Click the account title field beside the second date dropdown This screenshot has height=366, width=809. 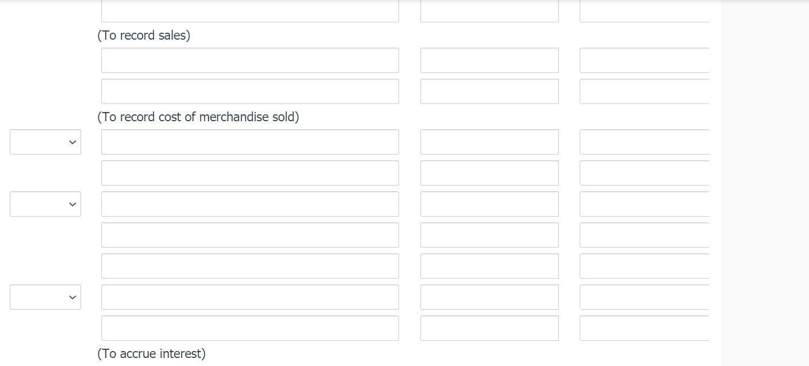point(250,204)
